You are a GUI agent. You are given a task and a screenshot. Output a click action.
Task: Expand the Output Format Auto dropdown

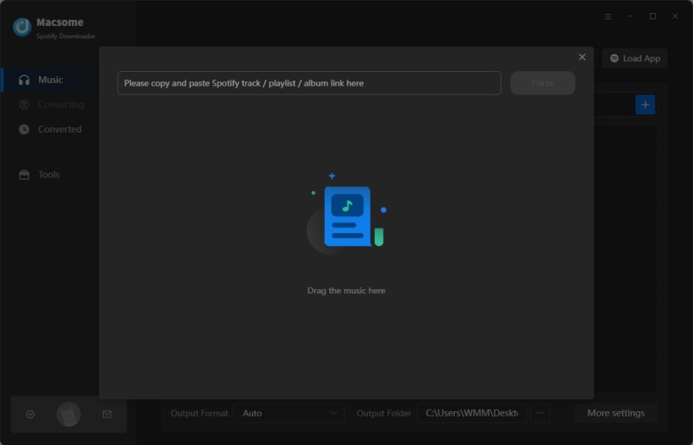coord(288,413)
